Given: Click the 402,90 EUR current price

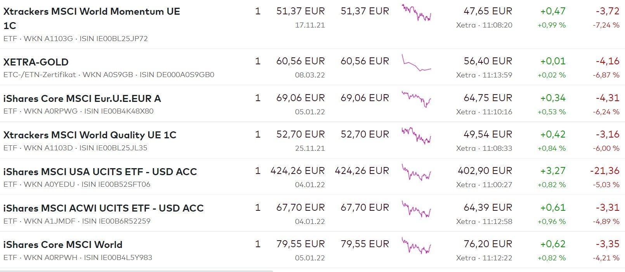Looking at the screenshot, I should click(485, 171).
